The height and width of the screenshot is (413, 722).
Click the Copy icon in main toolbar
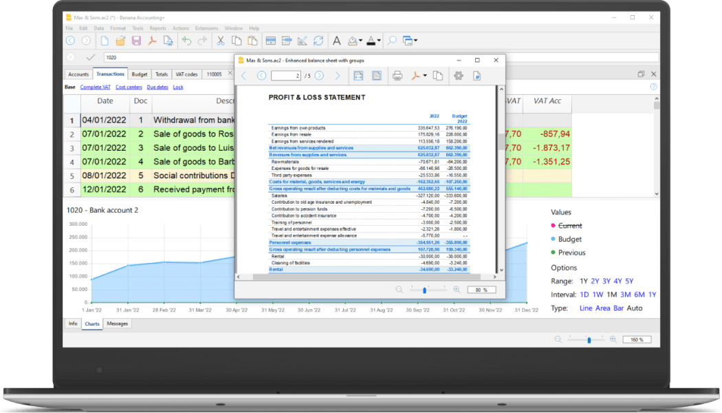click(x=237, y=41)
